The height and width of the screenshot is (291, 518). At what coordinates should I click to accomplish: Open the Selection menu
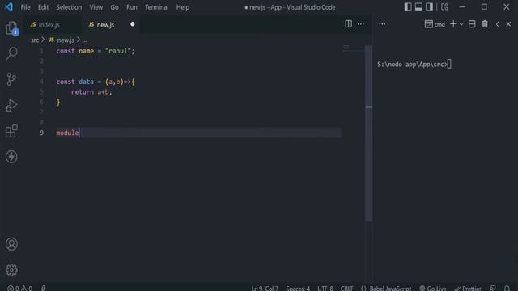(x=69, y=7)
